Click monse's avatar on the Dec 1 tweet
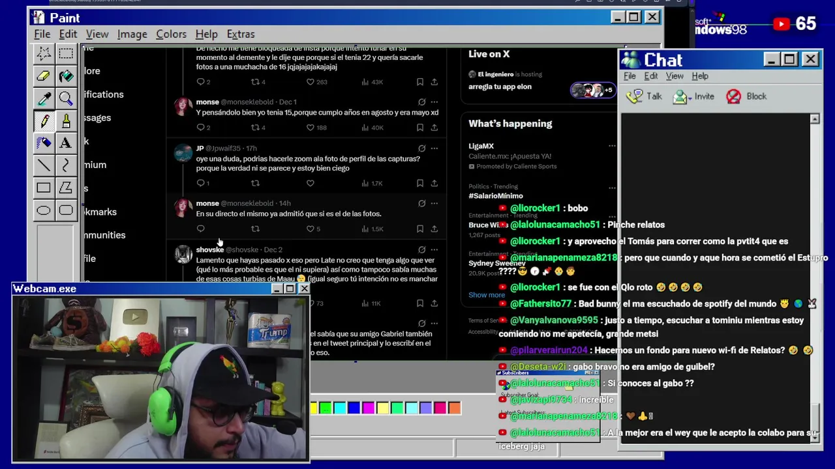The height and width of the screenshot is (469, 835). [x=183, y=106]
